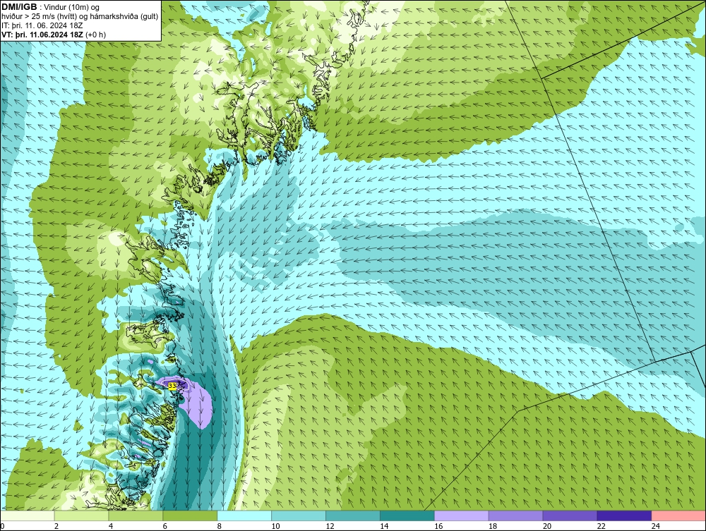The width and height of the screenshot is (706, 531).
Task: Click the 4–6 m/s green legend swatch
Action: pyautogui.click(x=136, y=515)
